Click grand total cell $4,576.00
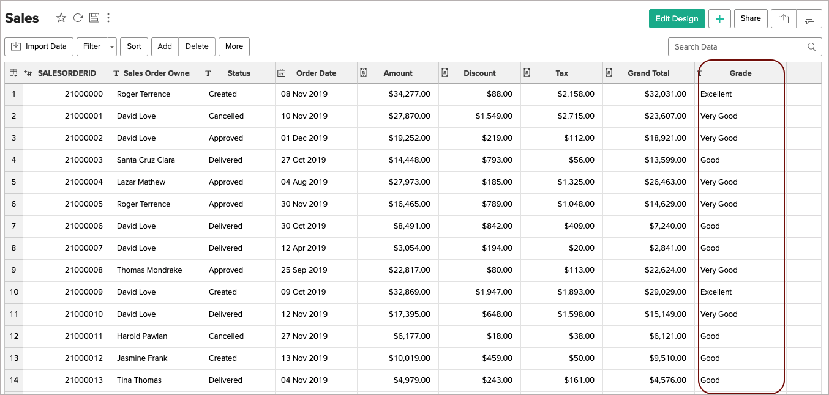The width and height of the screenshot is (829, 395). pos(648,380)
